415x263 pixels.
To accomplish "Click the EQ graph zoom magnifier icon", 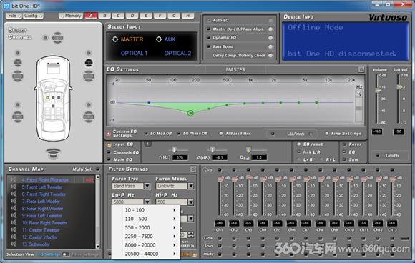I will [359, 94].
